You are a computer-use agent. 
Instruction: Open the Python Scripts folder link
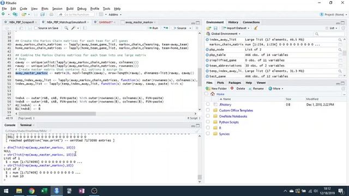(228, 122)
